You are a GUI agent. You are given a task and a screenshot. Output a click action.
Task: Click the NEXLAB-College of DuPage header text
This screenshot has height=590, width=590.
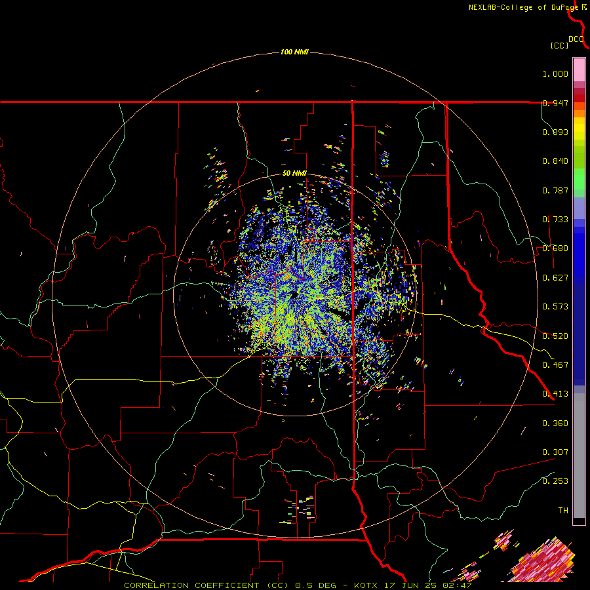tap(523, 7)
